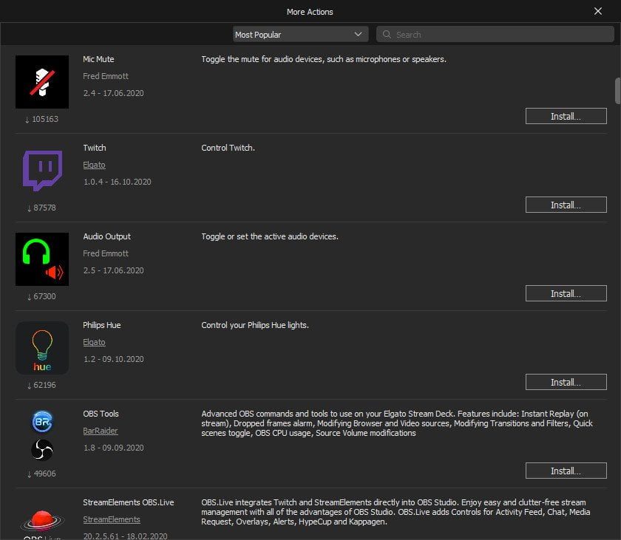This screenshot has width=621, height=540.
Task: Click Fred Emmott author under Mic Mute
Action: [x=106, y=76]
